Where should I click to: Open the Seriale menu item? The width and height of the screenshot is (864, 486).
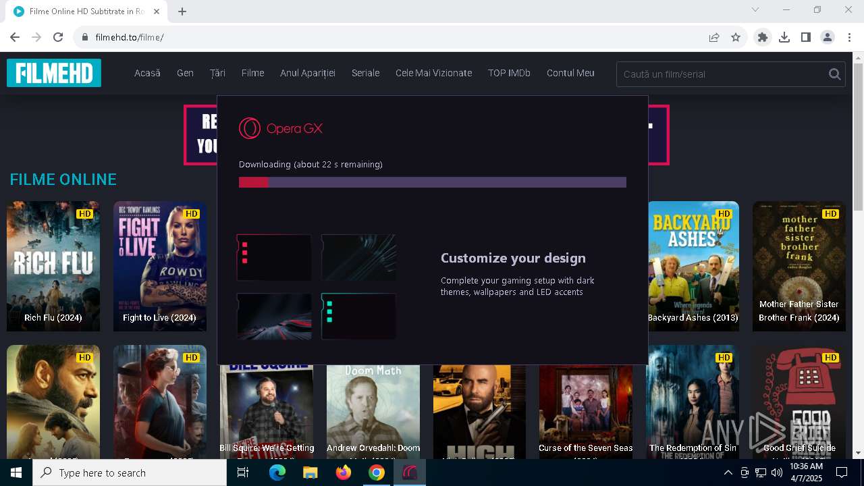pyautogui.click(x=365, y=73)
